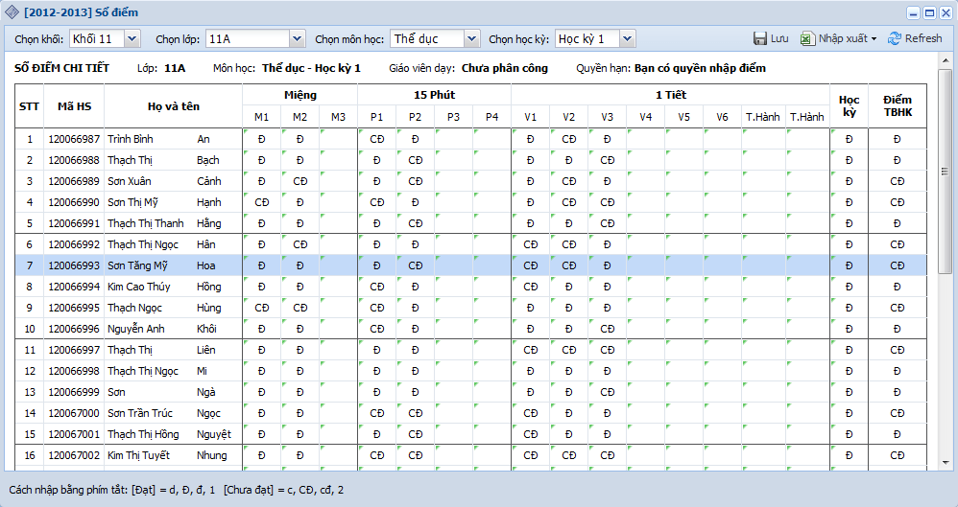The width and height of the screenshot is (958, 507).
Task: Click the Lưu save disk icon
Action: click(759, 38)
